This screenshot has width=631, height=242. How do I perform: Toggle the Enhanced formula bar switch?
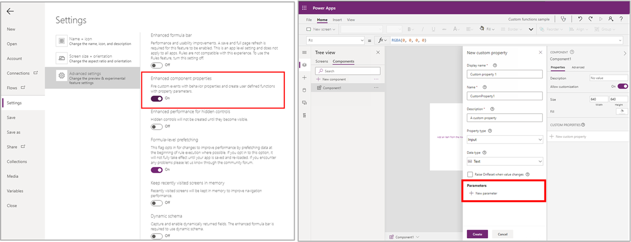click(156, 65)
